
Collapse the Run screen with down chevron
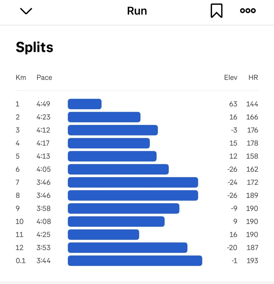[x=26, y=11]
